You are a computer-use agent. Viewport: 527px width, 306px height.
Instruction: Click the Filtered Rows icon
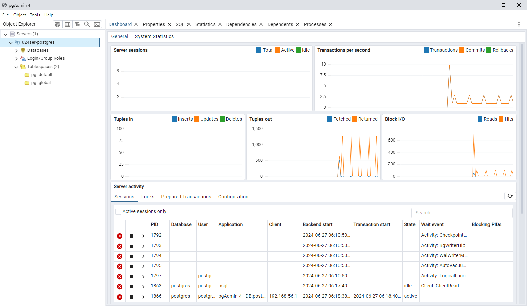click(x=77, y=24)
